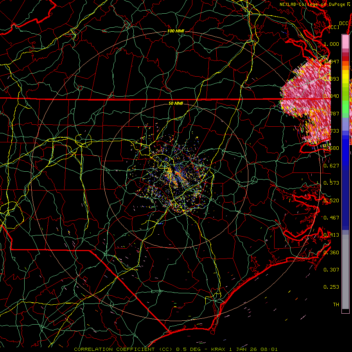Click the 100 NMI range ring label
Screen dimensions: 352x352
pos(176,31)
